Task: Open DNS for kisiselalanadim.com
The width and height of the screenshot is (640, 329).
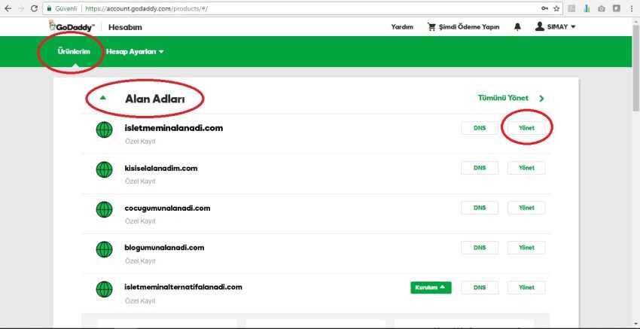Action: (x=480, y=168)
